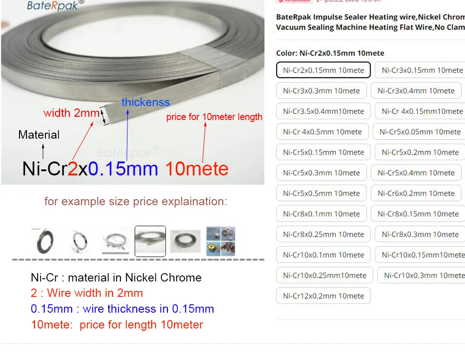This screenshot has width=465, height=362.
Task: Select Ni-Cr8x0.1mm 10mete variant
Action: click(321, 214)
